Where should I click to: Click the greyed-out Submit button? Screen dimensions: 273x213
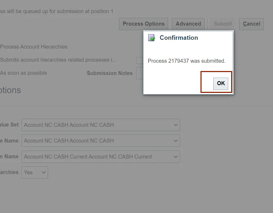point(223,24)
